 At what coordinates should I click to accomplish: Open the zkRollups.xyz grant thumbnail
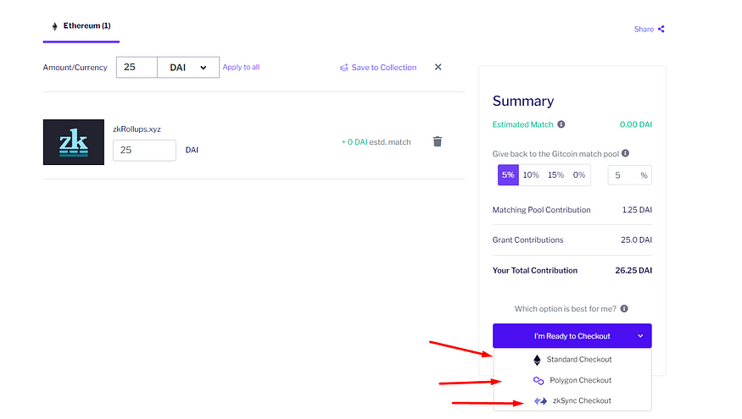click(73, 142)
